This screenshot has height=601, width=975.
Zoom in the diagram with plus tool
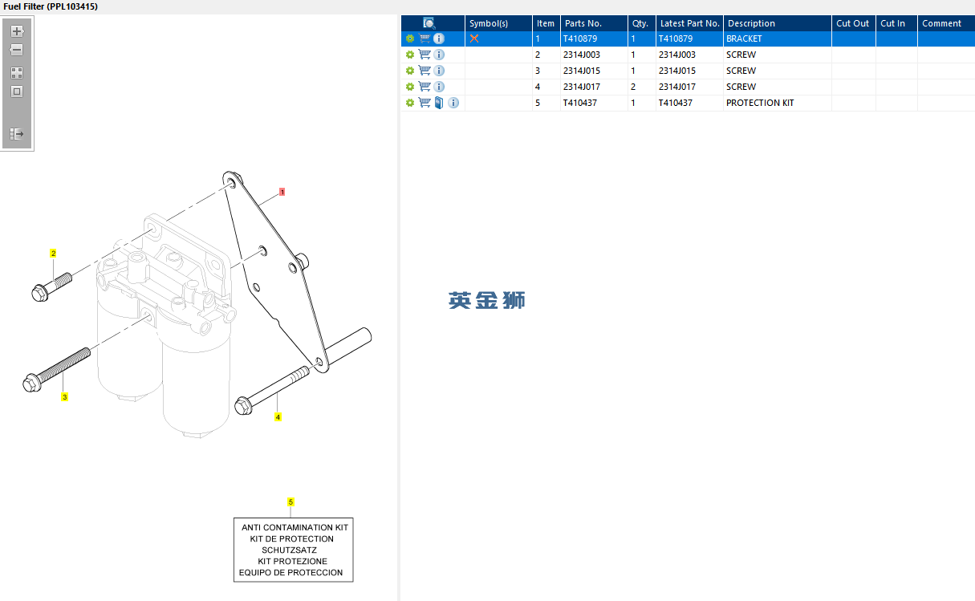coord(17,31)
